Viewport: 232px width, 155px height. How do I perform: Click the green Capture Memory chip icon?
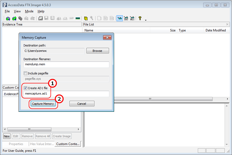[x=78, y=19]
